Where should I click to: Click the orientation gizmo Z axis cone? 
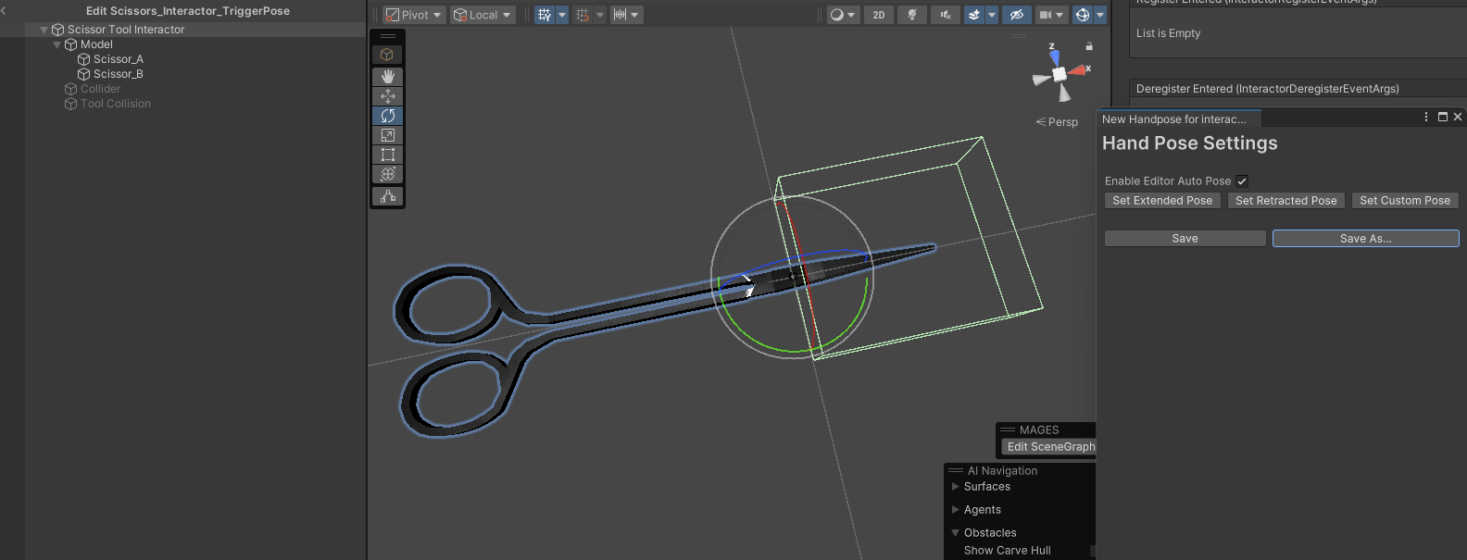[x=1054, y=57]
